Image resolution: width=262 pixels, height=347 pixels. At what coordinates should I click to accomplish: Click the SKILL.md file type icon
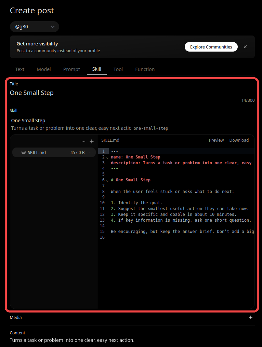pyautogui.click(x=24, y=152)
